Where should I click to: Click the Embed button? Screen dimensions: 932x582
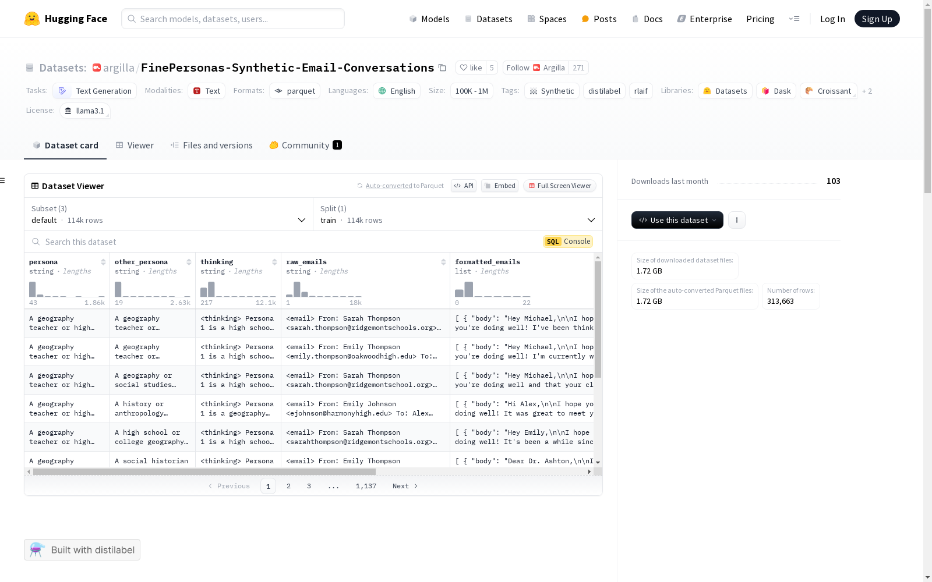click(500, 186)
